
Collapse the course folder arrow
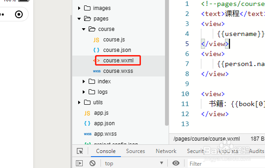84,29
